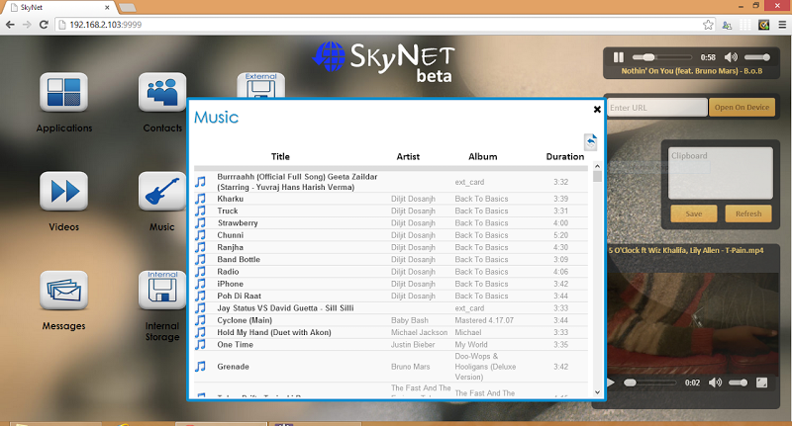The width and height of the screenshot is (792, 426).
Task: Adjust the audio player seek slider
Action: click(661, 57)
